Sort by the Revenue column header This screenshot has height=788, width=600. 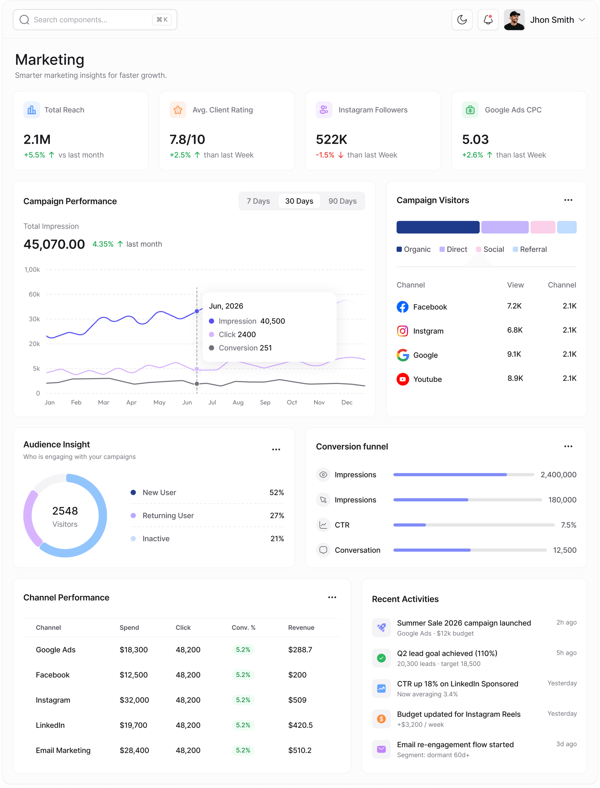301,628
